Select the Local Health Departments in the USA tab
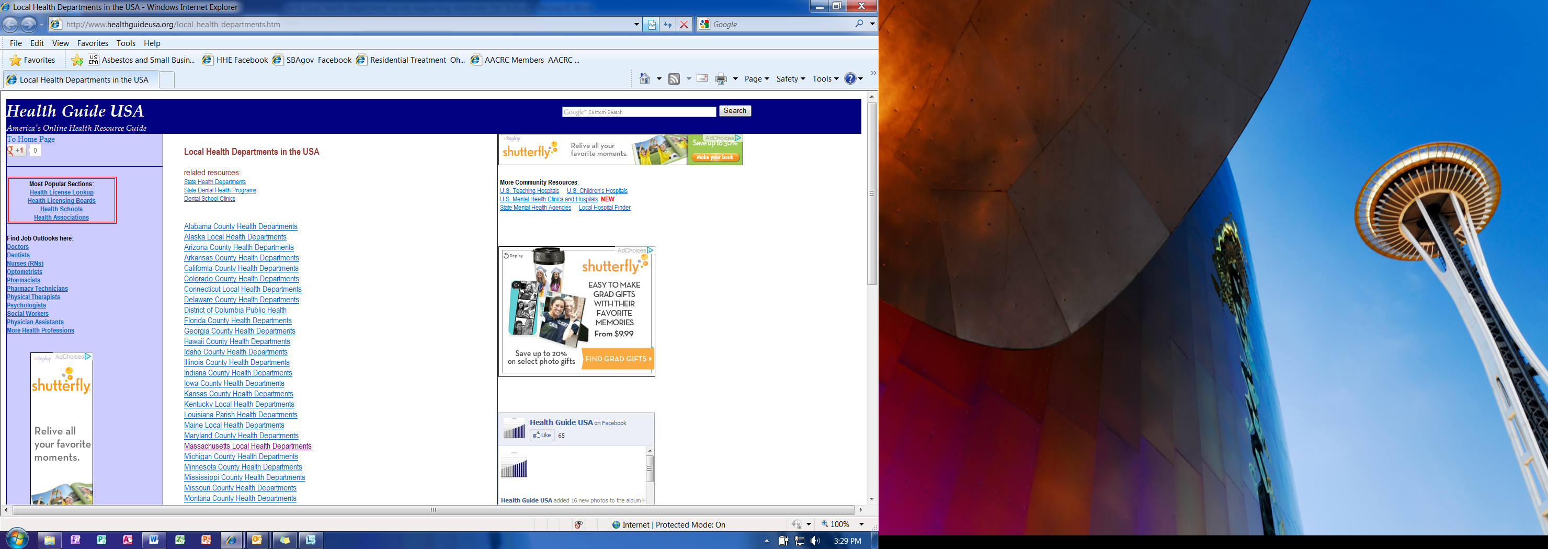The width and height of the screenshot is (1548, 549). 81,80
